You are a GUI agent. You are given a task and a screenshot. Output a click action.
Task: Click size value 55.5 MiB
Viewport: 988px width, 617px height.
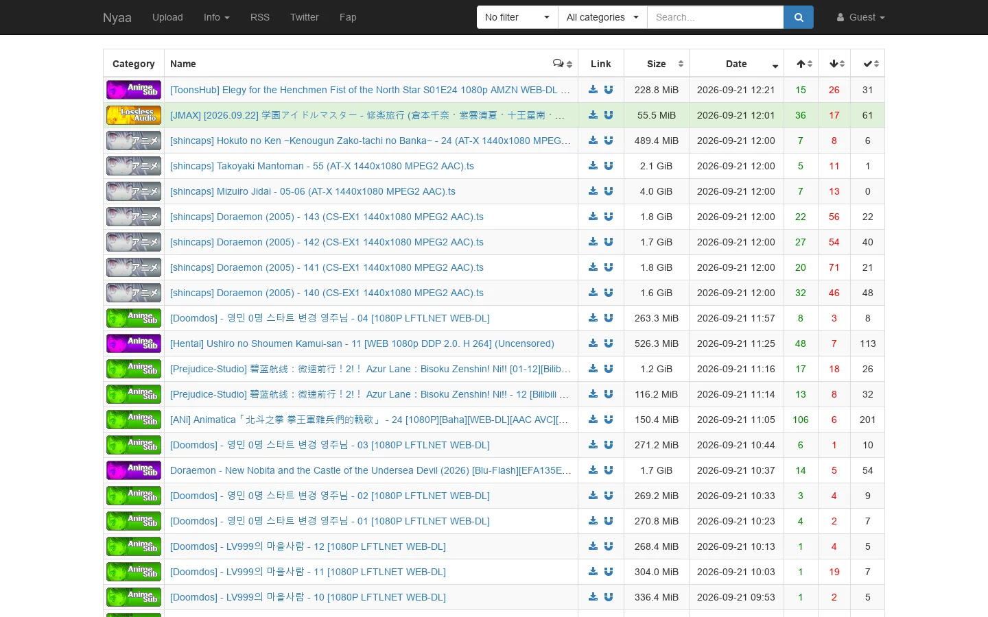(x=657, y=115)
